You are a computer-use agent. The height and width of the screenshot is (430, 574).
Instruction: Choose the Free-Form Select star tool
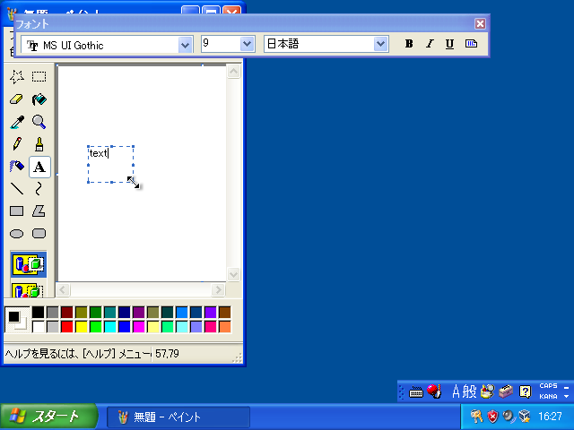pyautogui.click(x=16, y=77)
